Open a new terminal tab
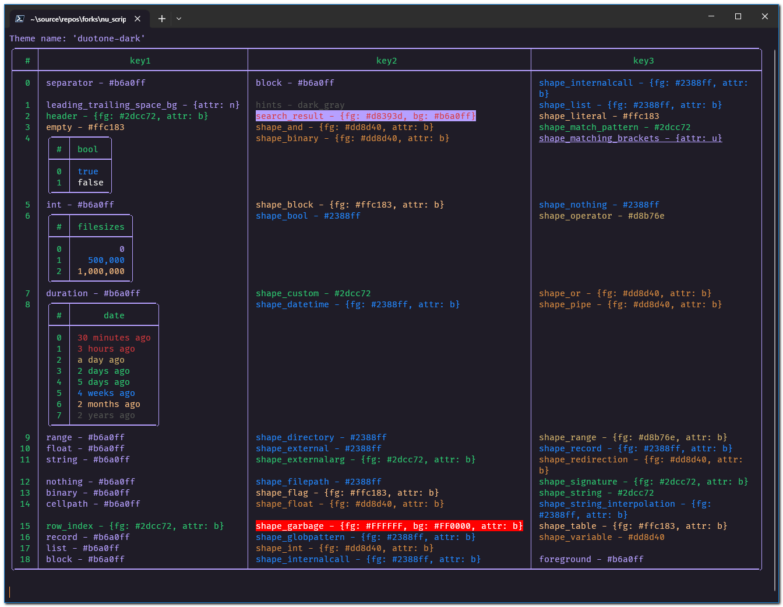This screenshot has height=607, width=783. pyautogui.click(x=162, y=19)
